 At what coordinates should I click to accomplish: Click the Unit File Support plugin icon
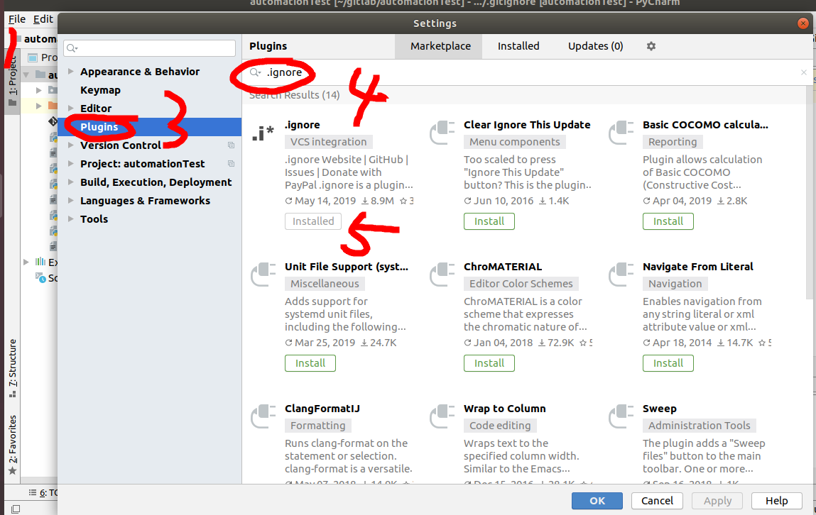(263, 275)
